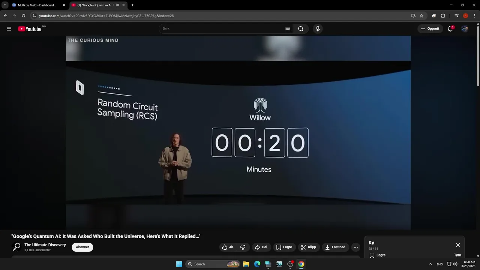The image size is (480, 270).
Task: Download the video with Last ned
Action: [336, 247]
